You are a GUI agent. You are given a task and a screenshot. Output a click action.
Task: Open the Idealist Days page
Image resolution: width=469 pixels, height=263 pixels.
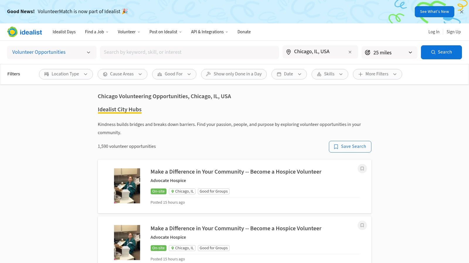pos(64,32)
